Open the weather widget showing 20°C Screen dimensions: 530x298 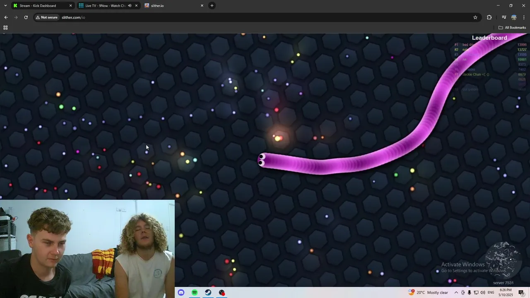point(428,293)
